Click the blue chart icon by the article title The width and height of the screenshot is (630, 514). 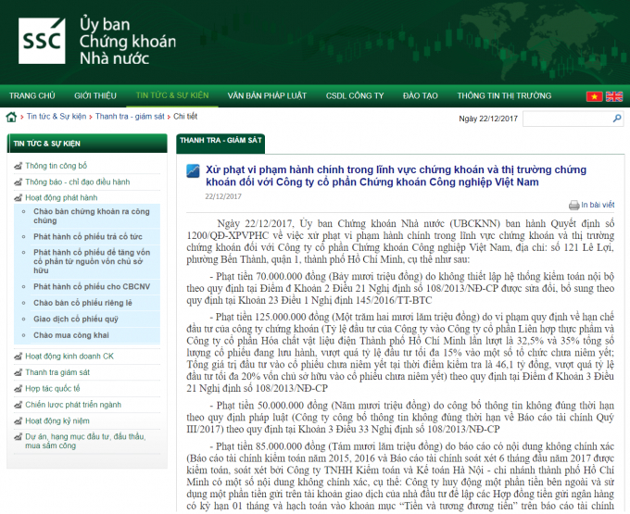pyautogui.click(x=193, y=171)
